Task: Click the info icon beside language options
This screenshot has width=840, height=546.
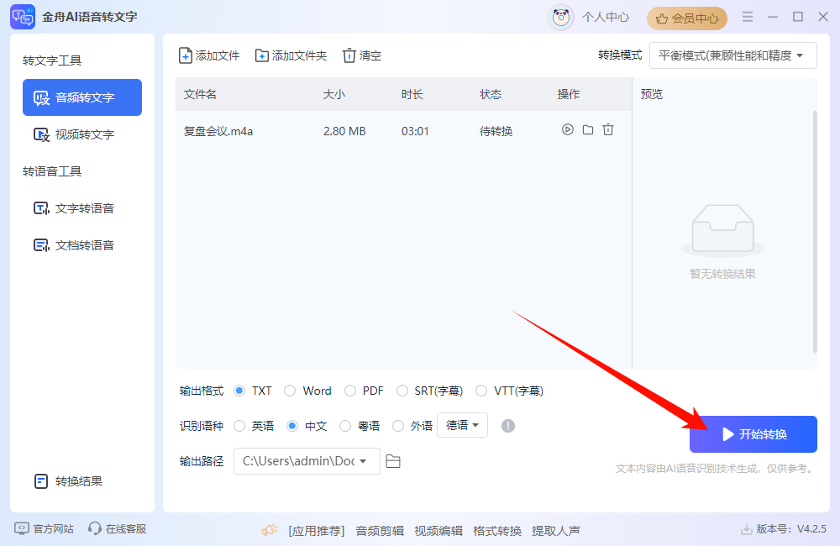Action: (507, 426)
